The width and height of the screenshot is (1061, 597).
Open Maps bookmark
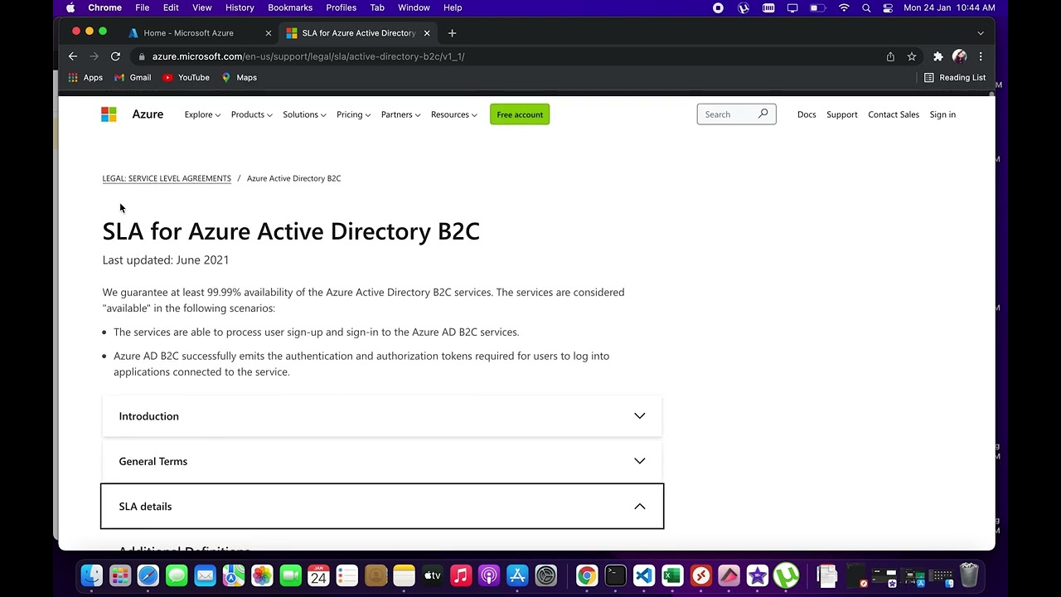(239, 77)
